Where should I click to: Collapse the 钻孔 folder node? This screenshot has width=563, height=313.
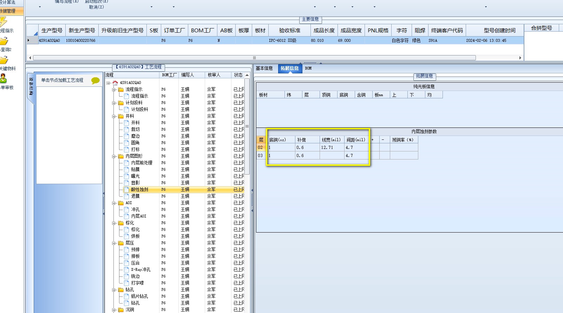coord(114,290)
